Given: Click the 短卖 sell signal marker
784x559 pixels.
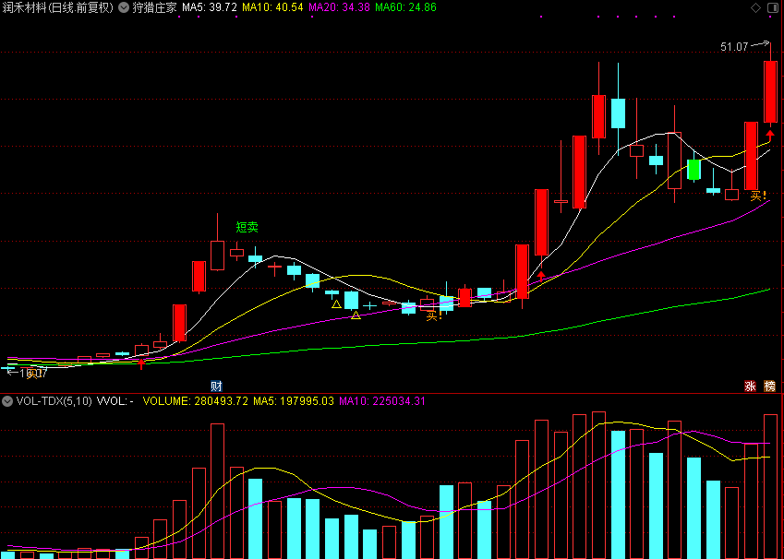Looking at the screenshot, I should [x=247, y=227].
